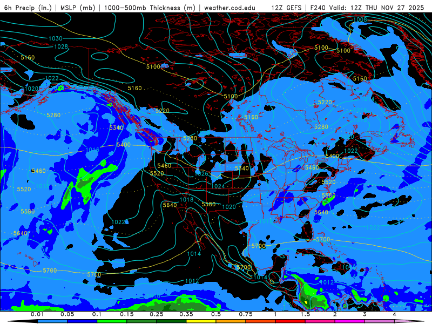Click the light blue 0.01–0.05 legend swatch
Viewport: 432px width, 324px height.
tap(52, 321)
